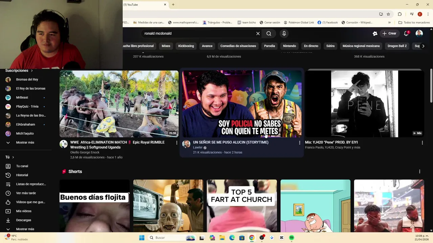Open Listas de reproducción in sidebar
This screenshot has height=243, width=433.
[26, 184]
